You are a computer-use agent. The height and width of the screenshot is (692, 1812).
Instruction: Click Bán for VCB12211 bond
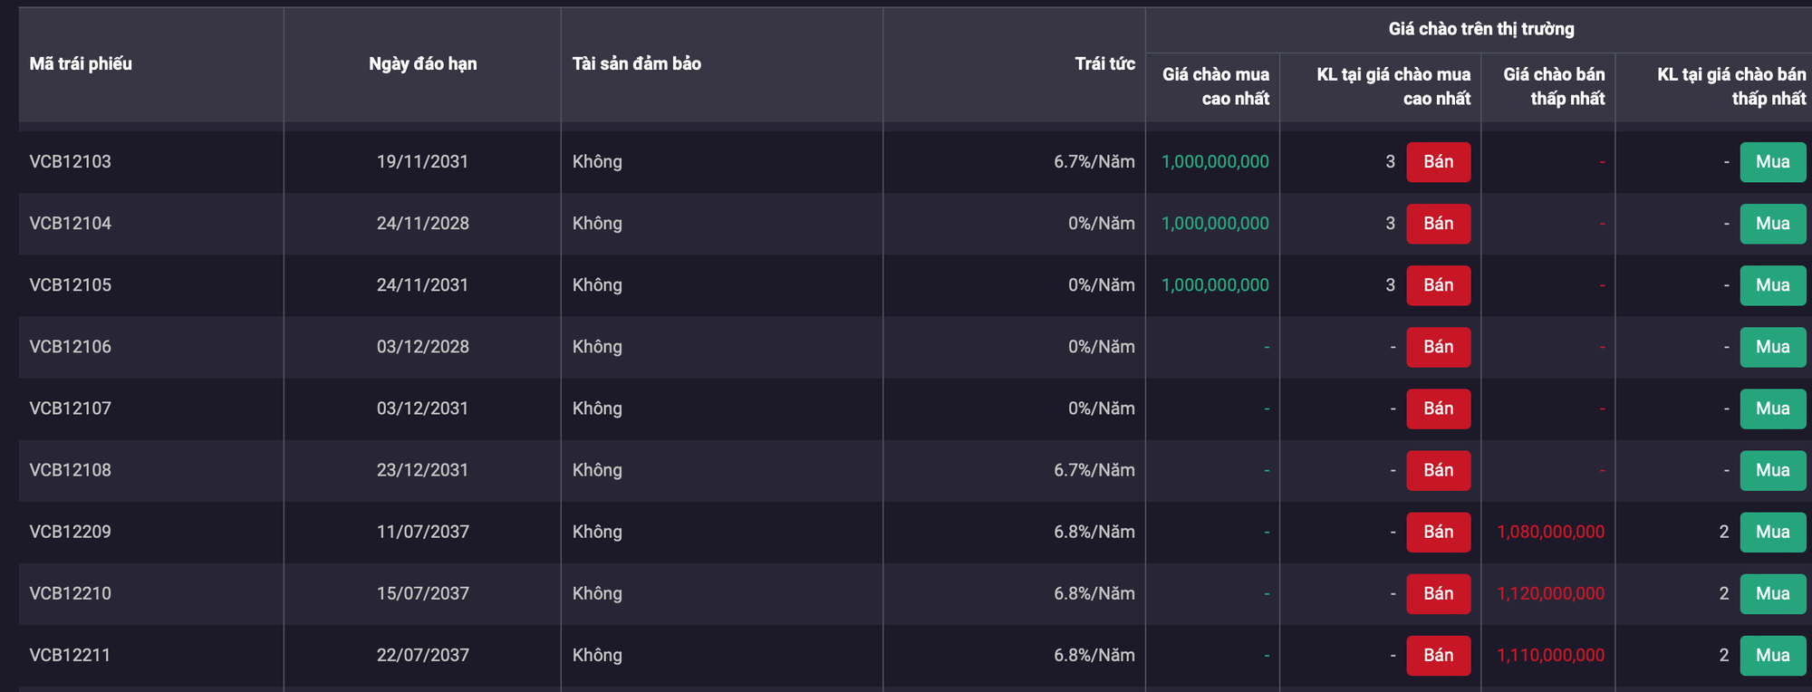(1438, 655)
